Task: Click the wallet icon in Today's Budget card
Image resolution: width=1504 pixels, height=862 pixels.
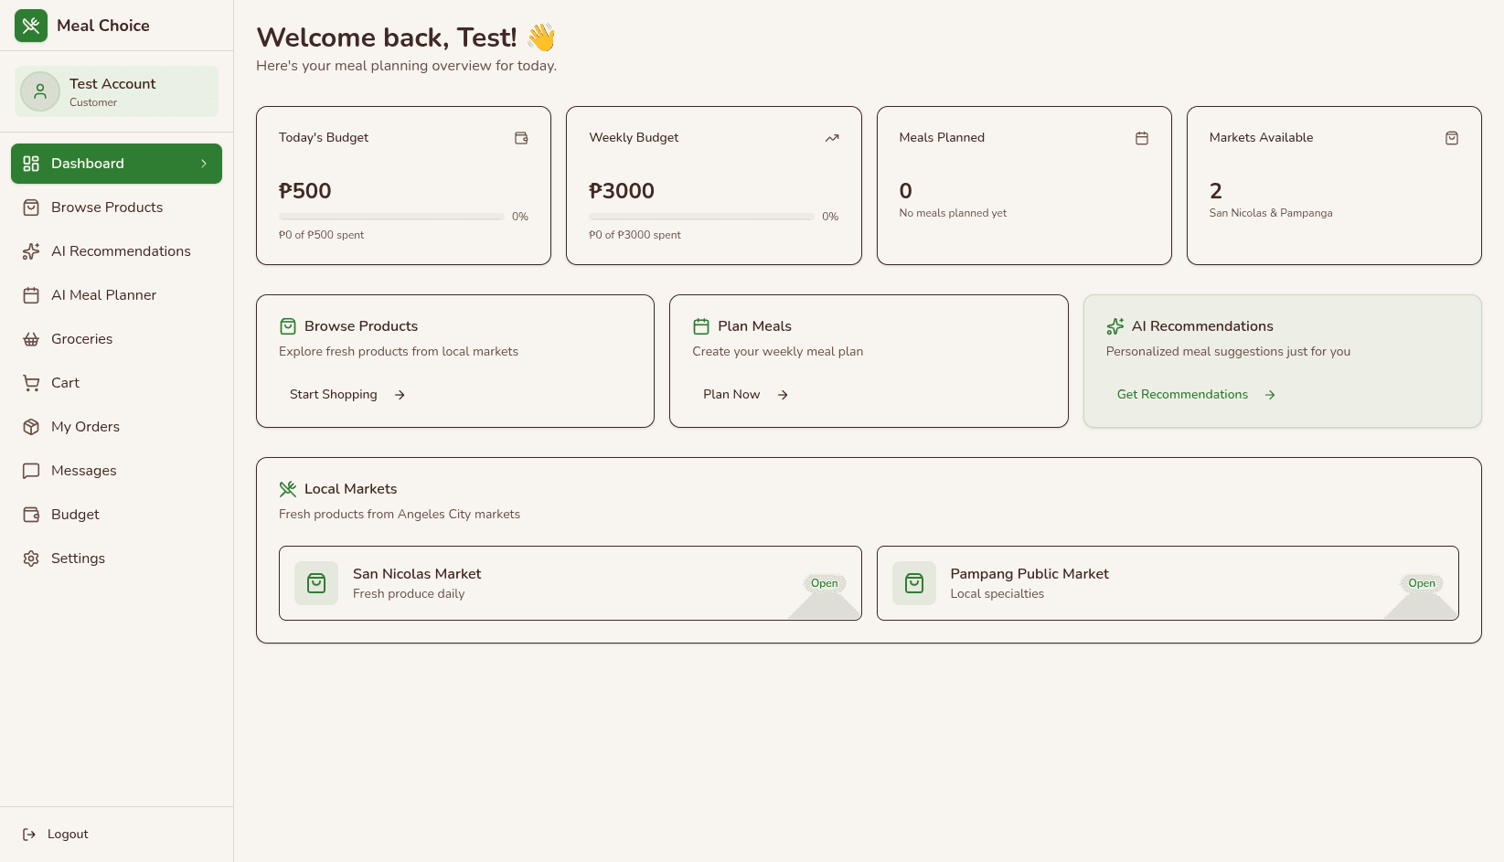Action: (521, 138)
